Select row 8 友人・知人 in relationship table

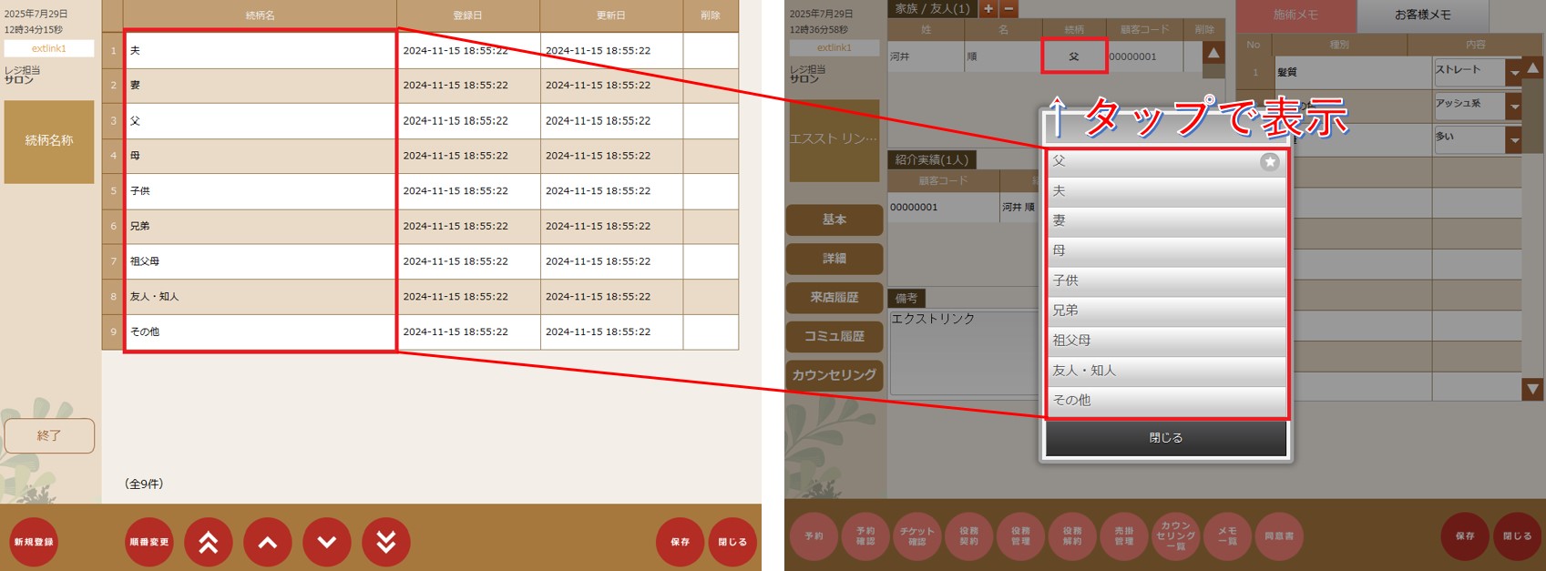[x=420, y=297]
